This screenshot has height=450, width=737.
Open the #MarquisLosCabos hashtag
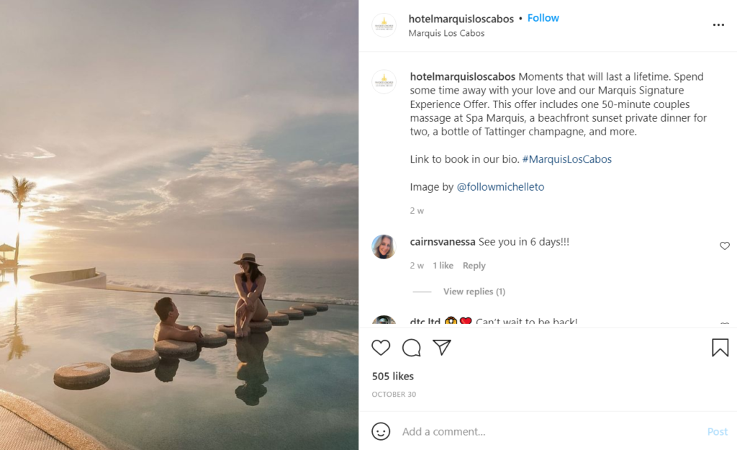pos(566,159)
